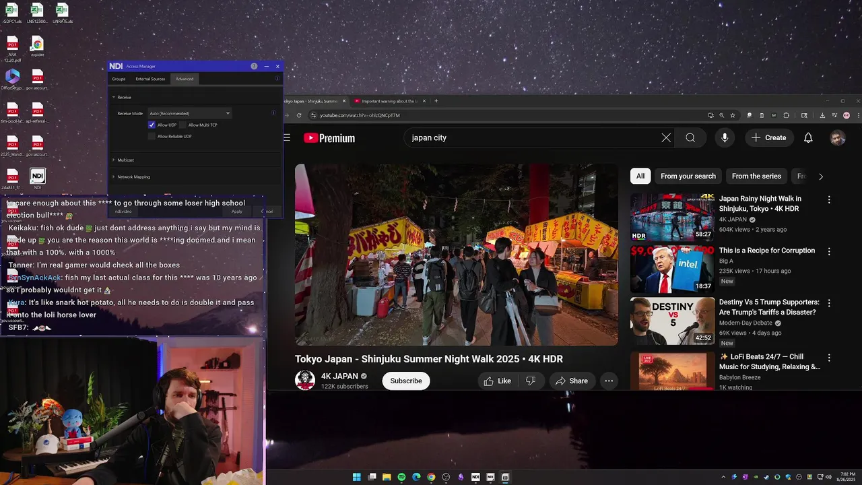Open options for Recipe for Corruption video
Viewport: 862px width, 485px height.
click(829, 251)
